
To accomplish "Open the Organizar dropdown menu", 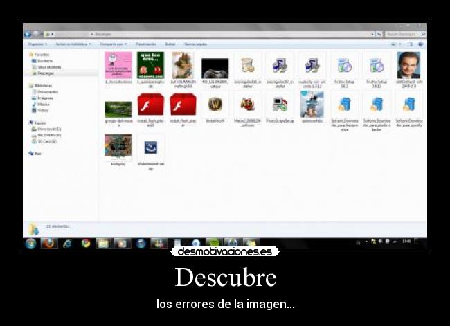I will point(38,44).
